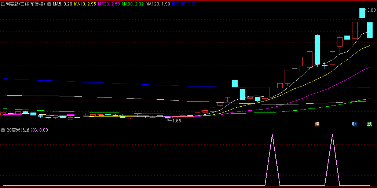Expand the main chart indicator dropdown arrow
377x188 pixels.
coord(49,4)
